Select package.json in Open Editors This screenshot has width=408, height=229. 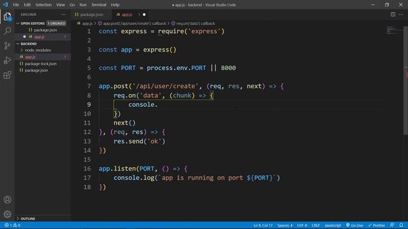45,30
